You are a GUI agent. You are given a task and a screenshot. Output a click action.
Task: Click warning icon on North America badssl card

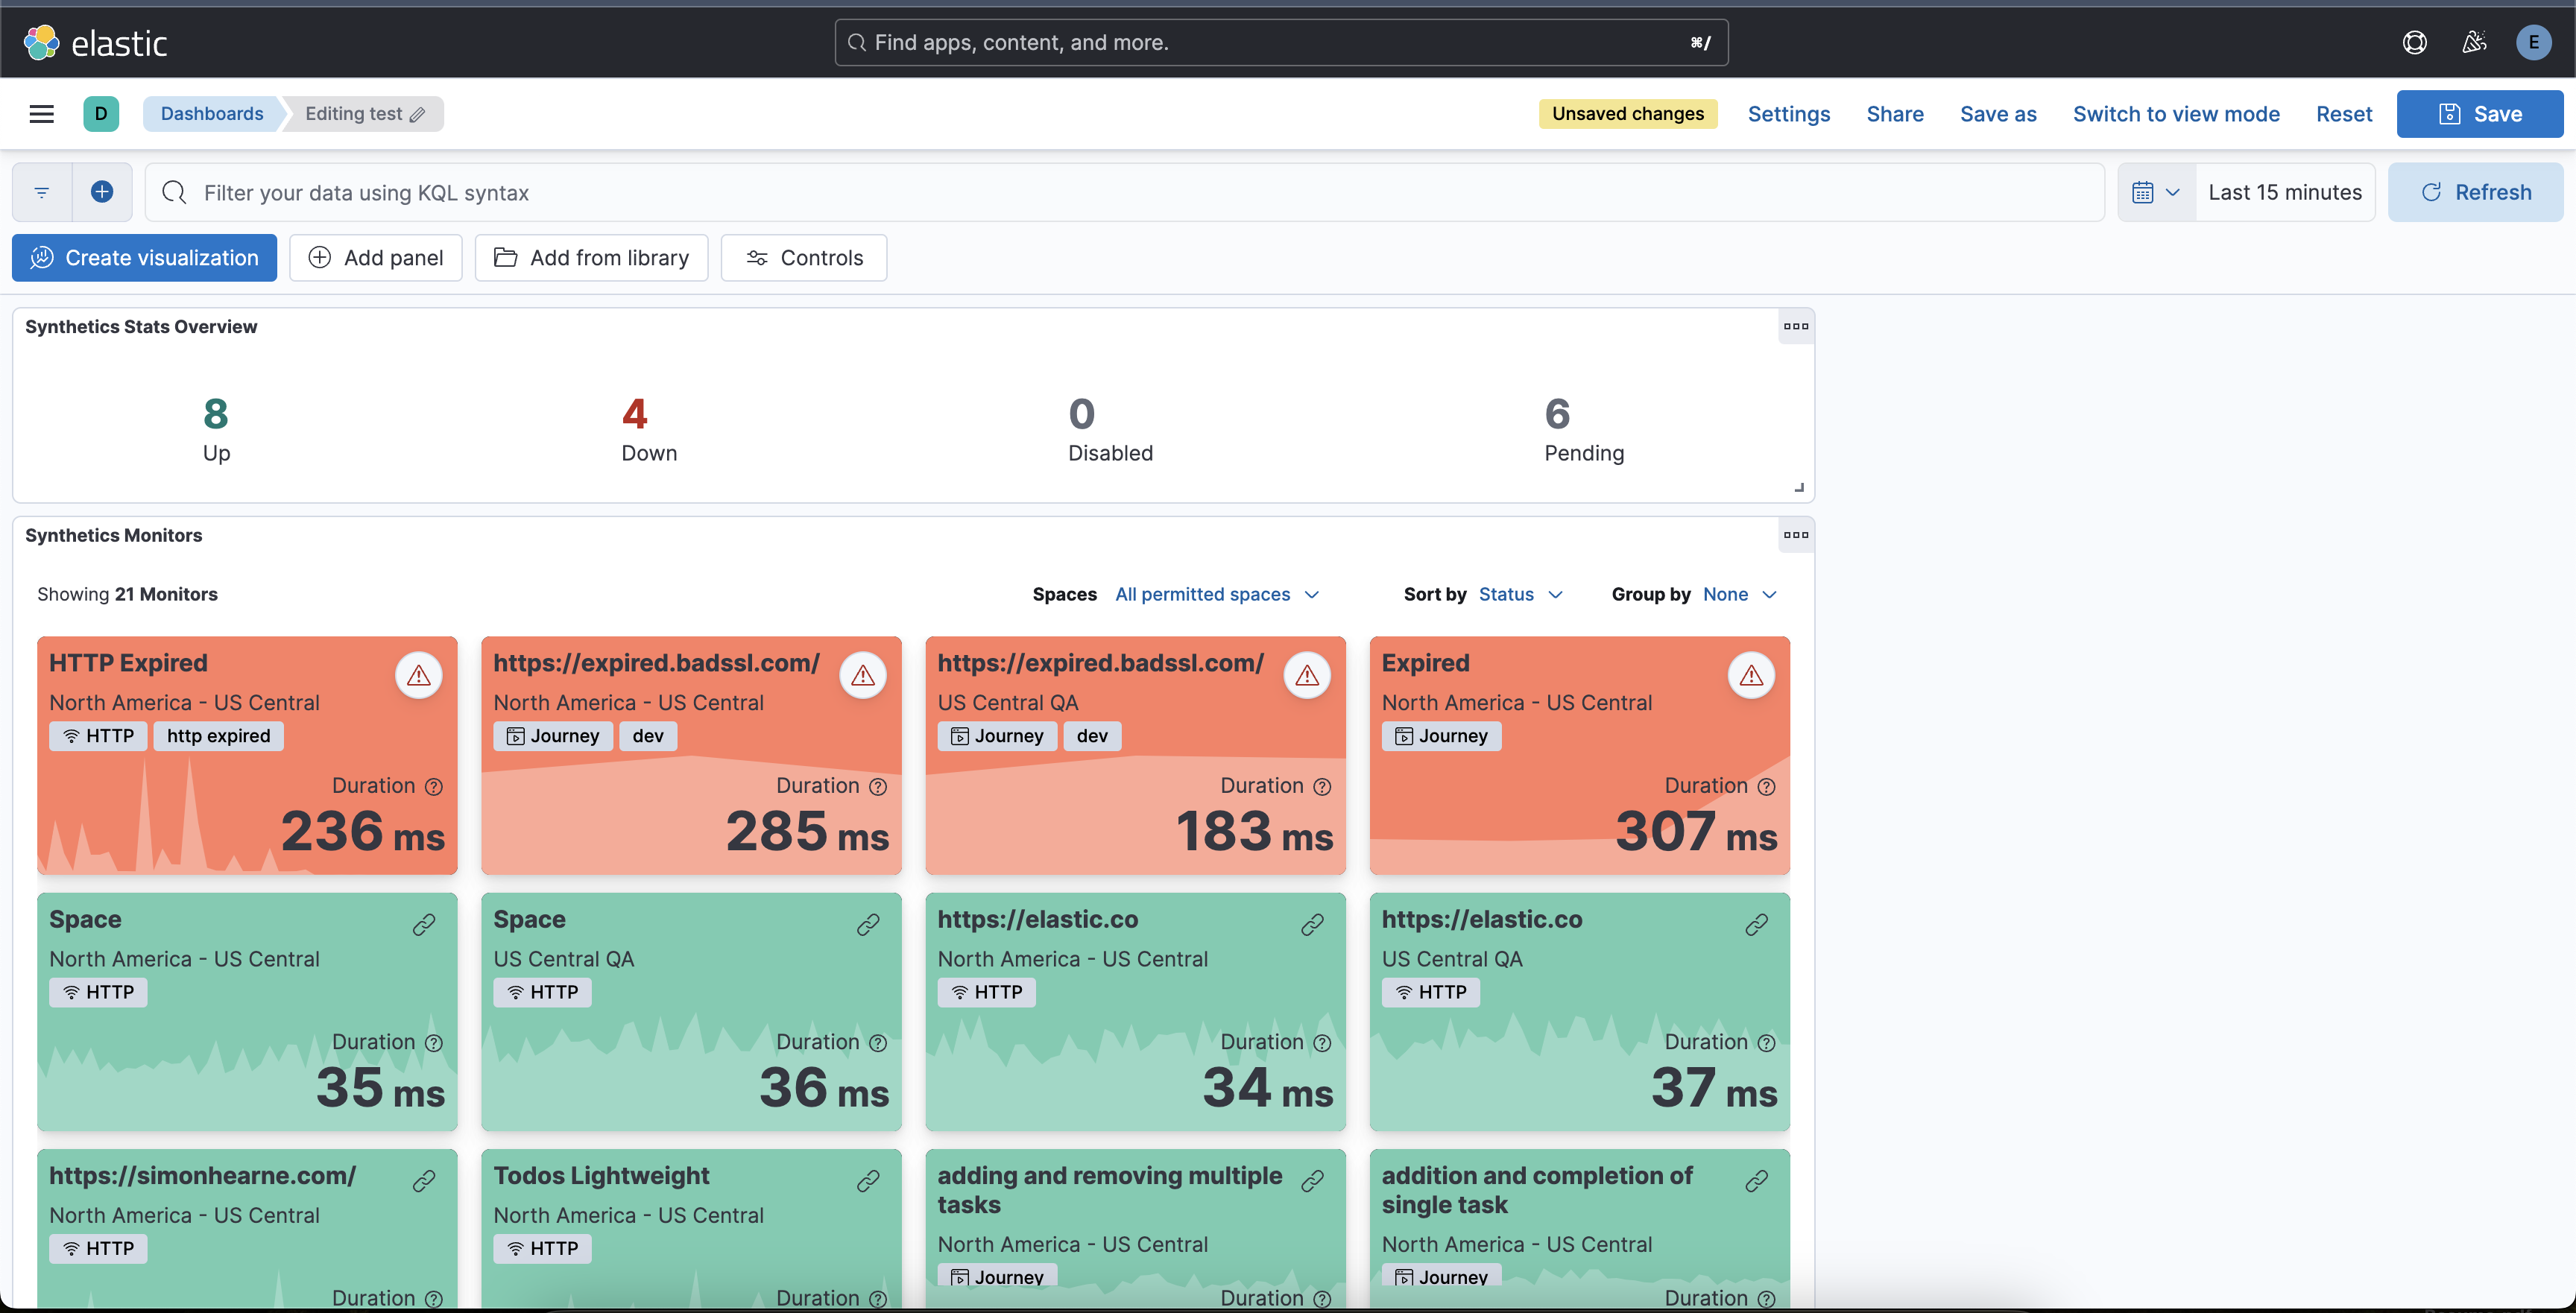[863, 676]
